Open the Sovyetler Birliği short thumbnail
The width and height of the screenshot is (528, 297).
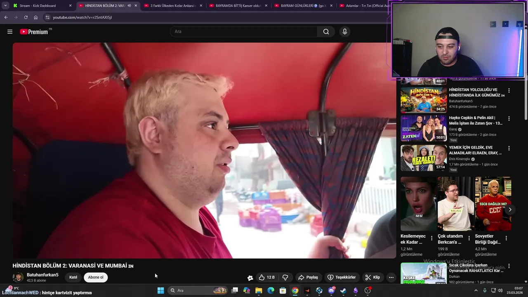point(493,204)
